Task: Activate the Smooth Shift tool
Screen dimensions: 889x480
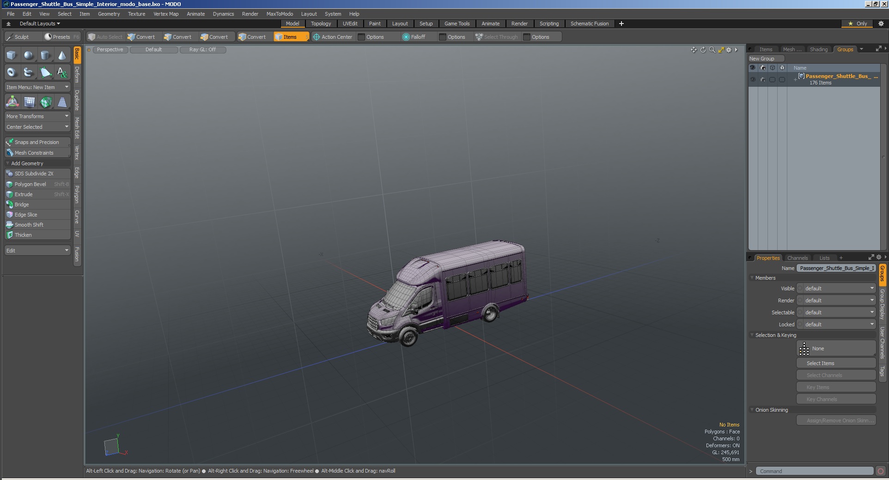Action: click(37, 225)
